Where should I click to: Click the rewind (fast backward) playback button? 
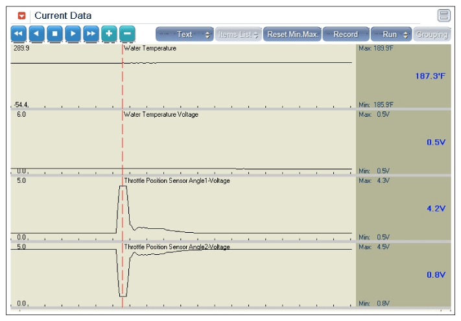click(x=18, y=34)
